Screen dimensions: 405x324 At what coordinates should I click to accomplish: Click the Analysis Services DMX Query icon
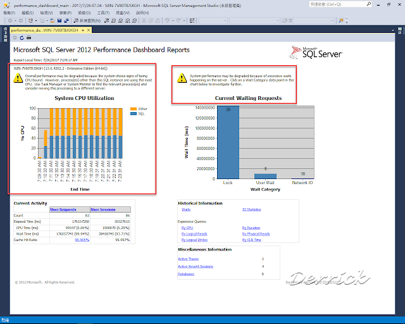pyautogui.click(x=120, y=21)
